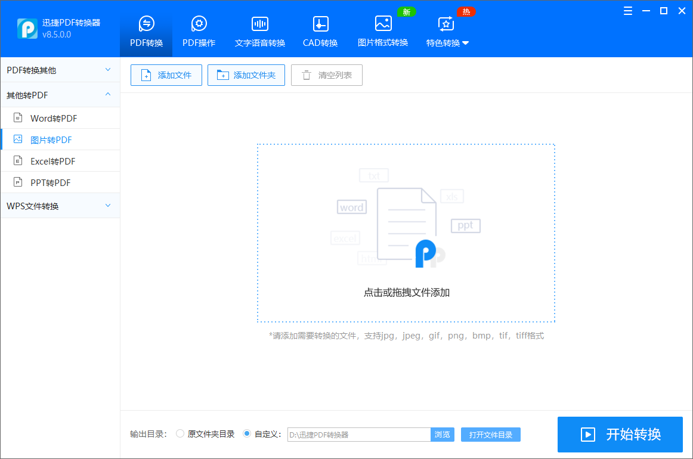Click the 迅捷PDF转换器 app logo
The image size is (693, 459).
coord(27,29)
